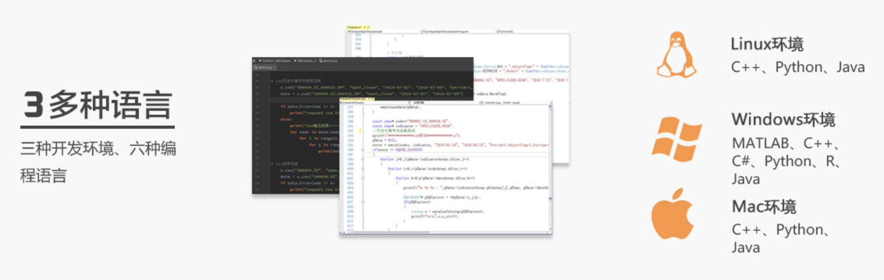Open the Linux环境 heading

[767, 44]
